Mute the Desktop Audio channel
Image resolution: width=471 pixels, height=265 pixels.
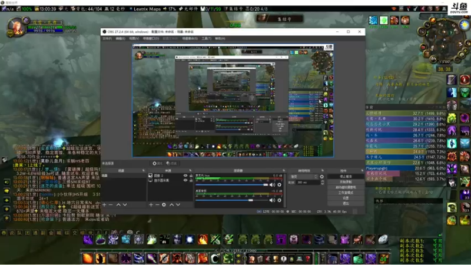click(272, 200)
